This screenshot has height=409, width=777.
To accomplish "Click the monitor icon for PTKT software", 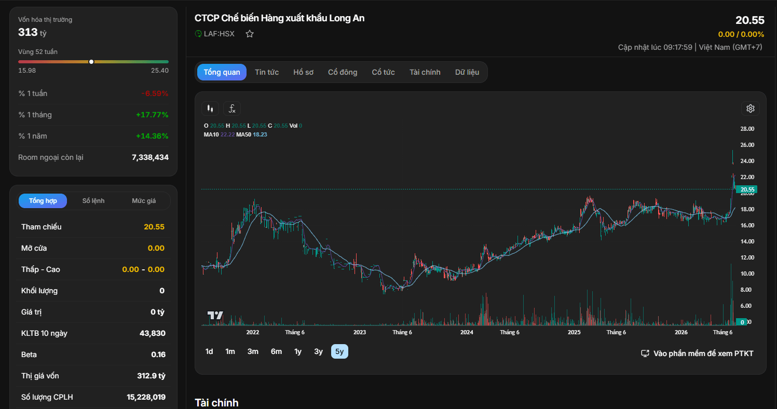I will point(645,353).
